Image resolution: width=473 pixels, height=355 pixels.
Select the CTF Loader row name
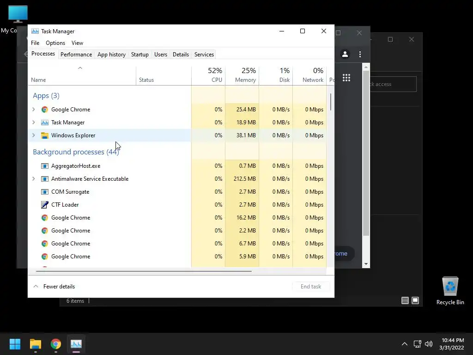pos(65,205)
